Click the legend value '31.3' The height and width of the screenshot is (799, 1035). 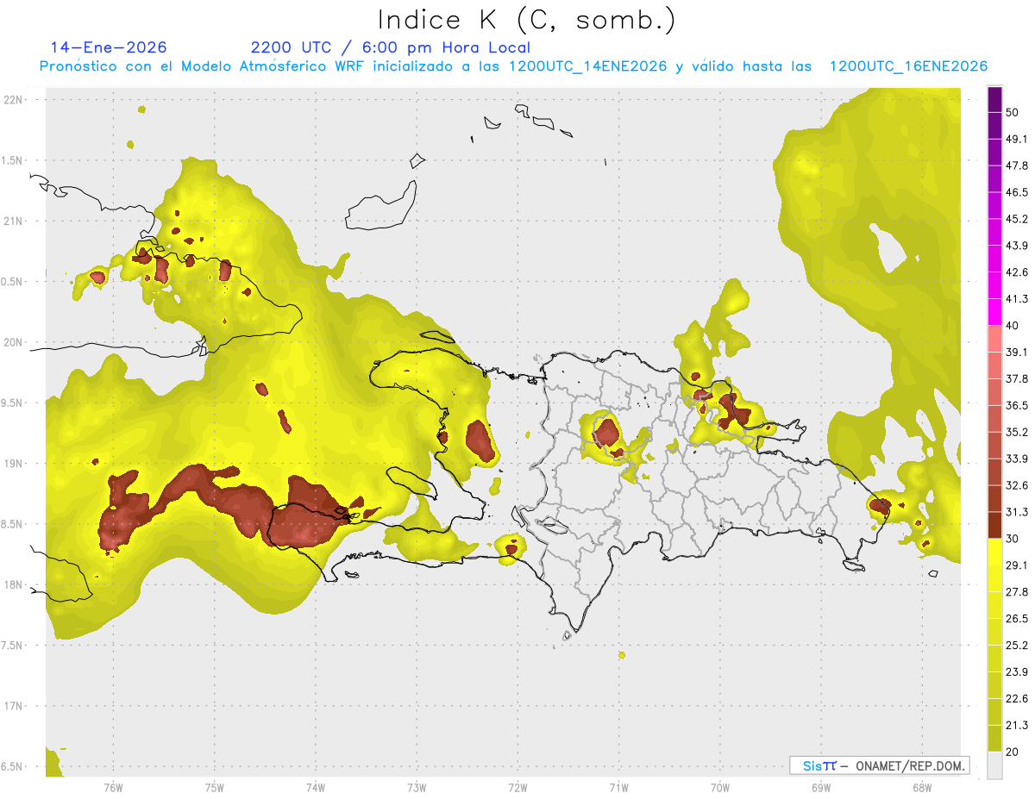[1017, 512]
